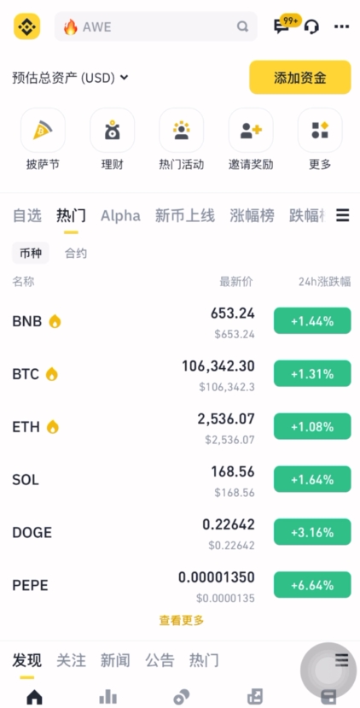Open the 热门活动 icon
360x708 pixels.
click(x=182, y=130)
